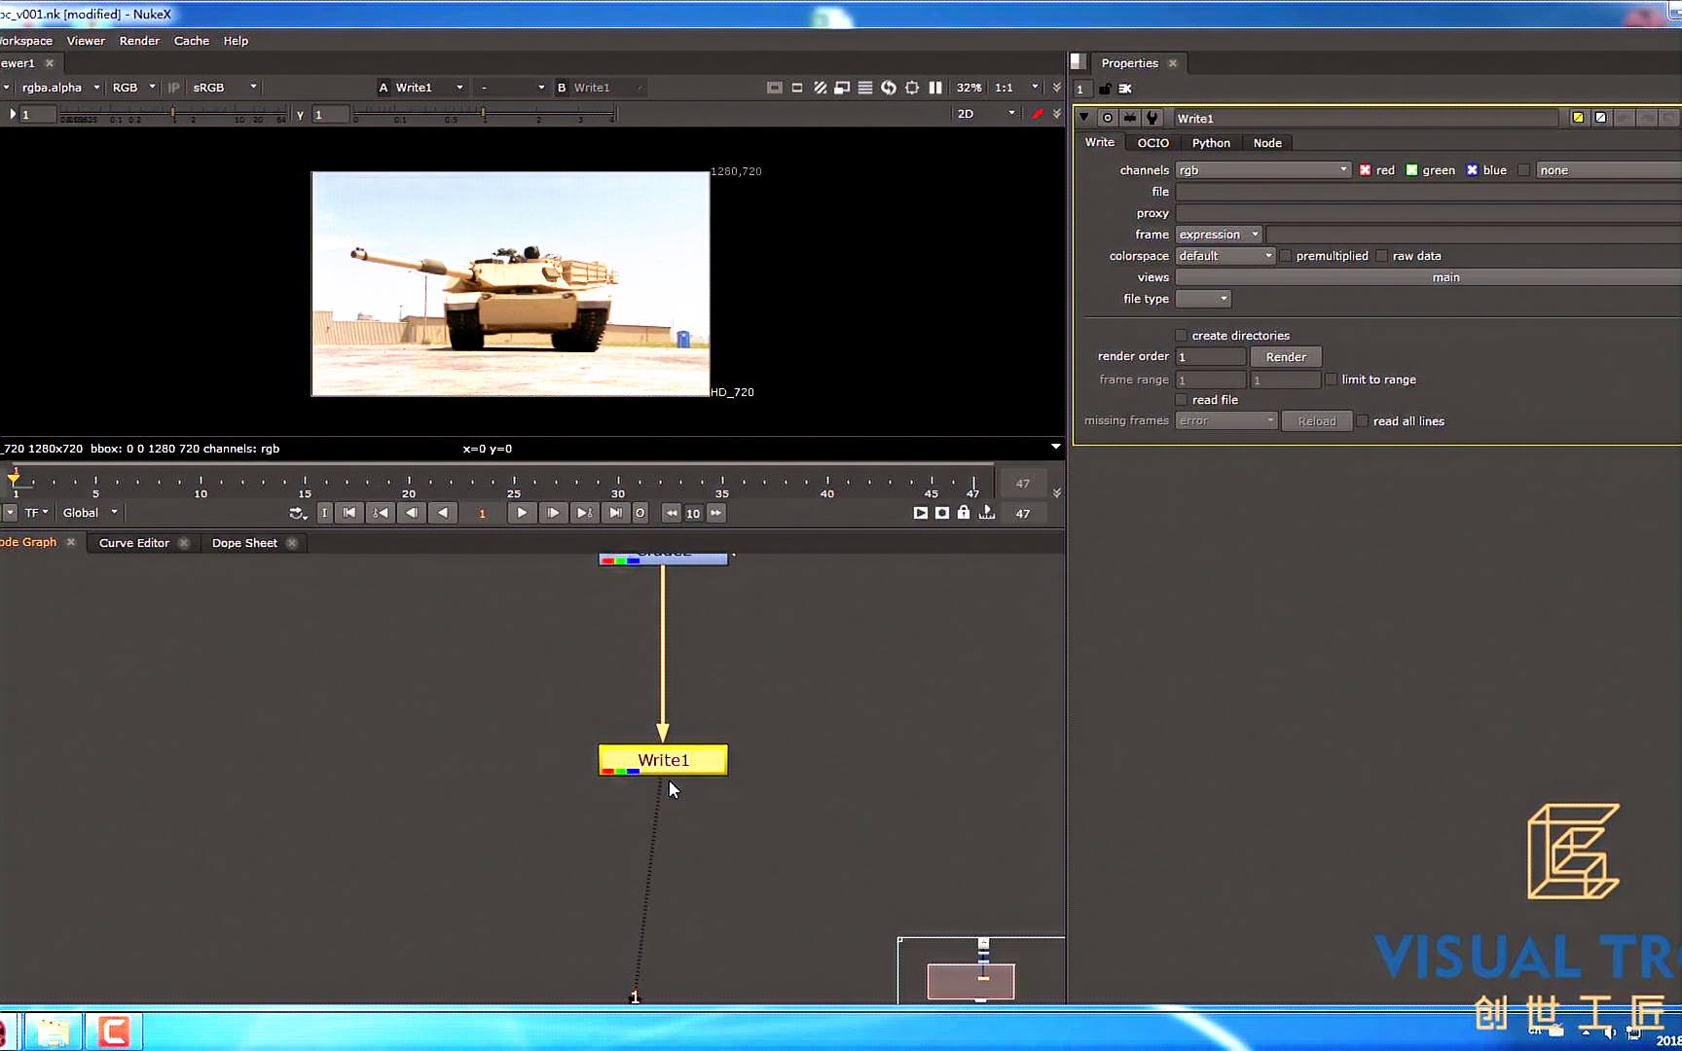Switch to the Curve Editor tab
The height and width of the screenshot is (1051, 1682).
pos(134,543)
